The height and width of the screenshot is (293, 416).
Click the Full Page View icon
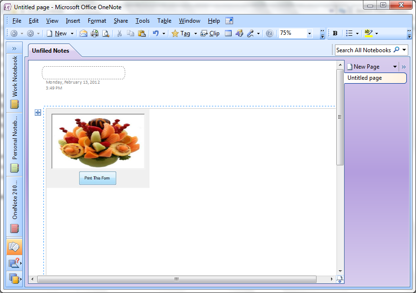click(229, 21)
